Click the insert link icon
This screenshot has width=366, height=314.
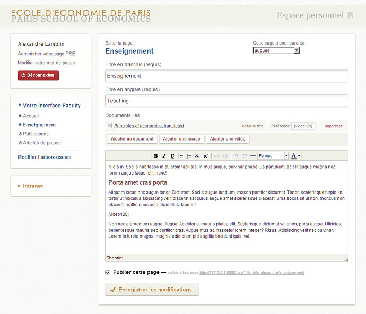click(x=217, y=156)
